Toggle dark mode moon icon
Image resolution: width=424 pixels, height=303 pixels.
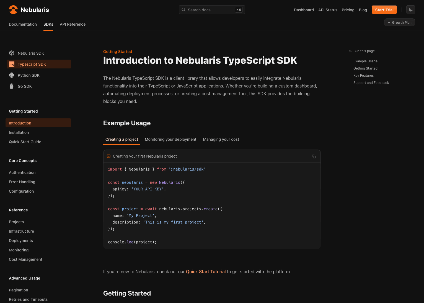[411, 10]
